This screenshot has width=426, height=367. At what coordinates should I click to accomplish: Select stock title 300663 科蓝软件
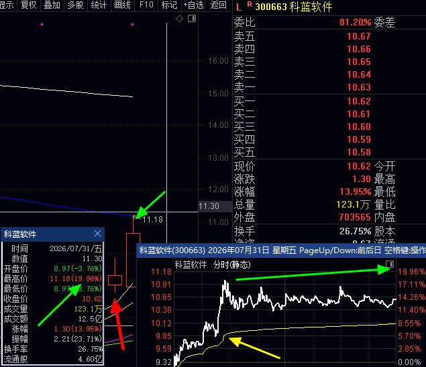[x=293, y=7]
